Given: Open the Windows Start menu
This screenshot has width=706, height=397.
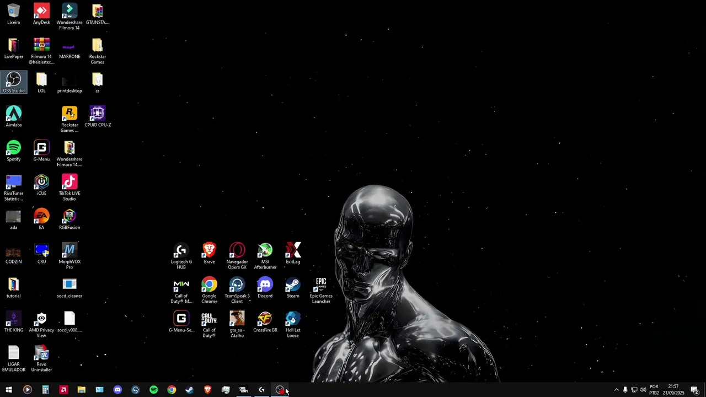Looking at the screenshot, I should [x=9, y=390].
